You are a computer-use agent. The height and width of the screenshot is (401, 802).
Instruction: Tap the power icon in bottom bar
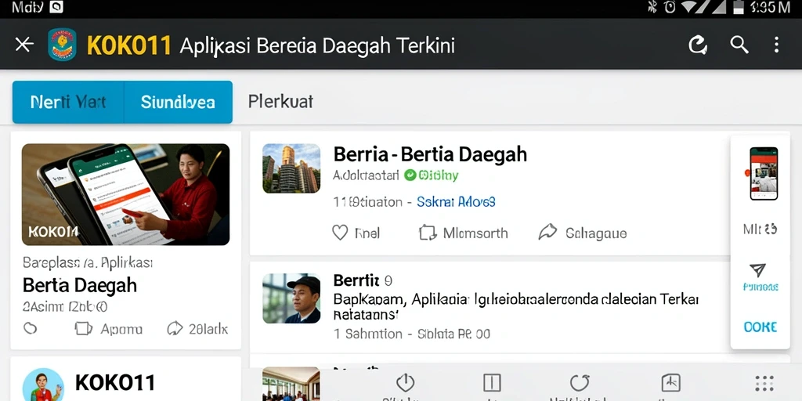point(405,383)
